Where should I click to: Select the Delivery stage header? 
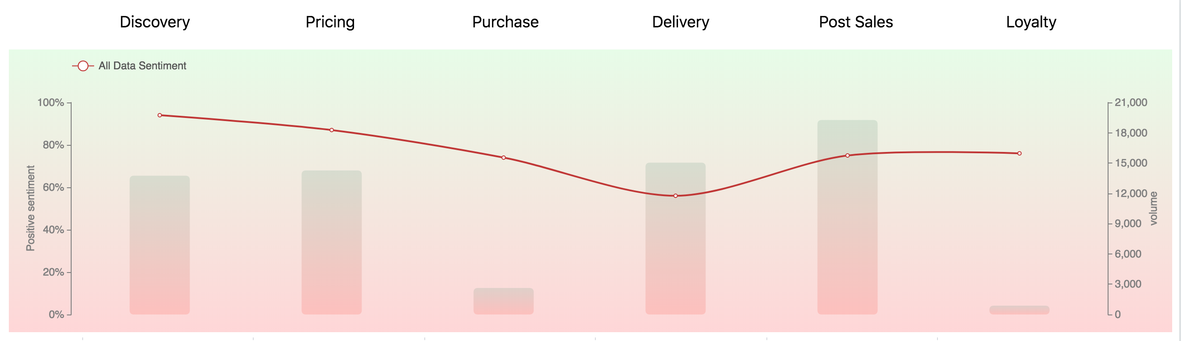coord(680,22)
